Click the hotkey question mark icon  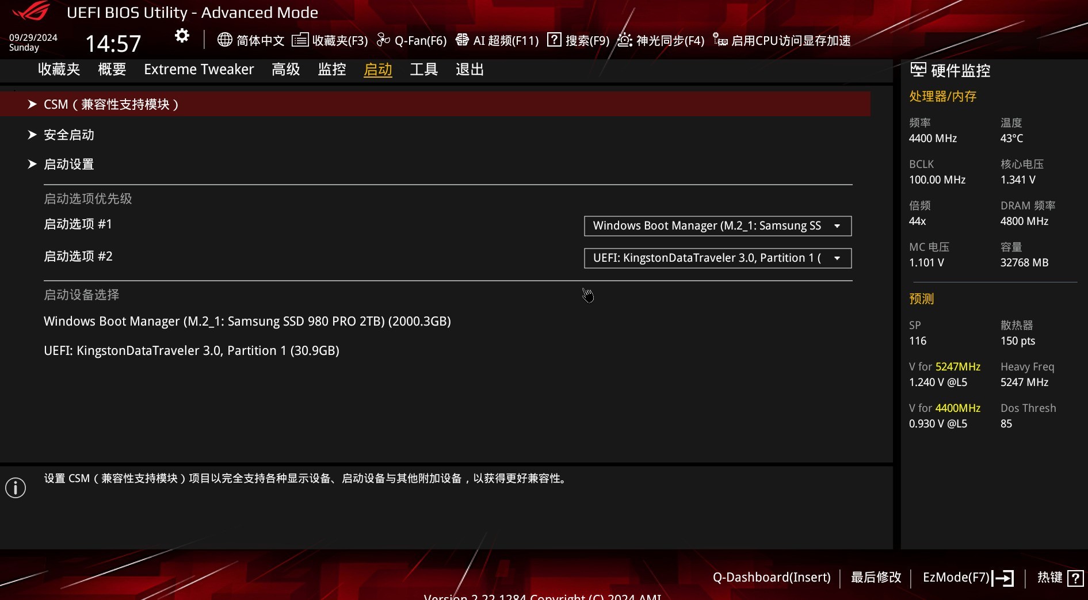click(x=1075, y=578)
